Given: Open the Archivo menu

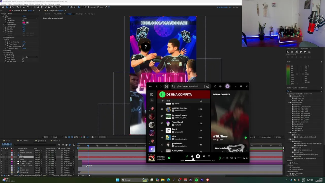Looking at the screenshot, I should point(4,4).
